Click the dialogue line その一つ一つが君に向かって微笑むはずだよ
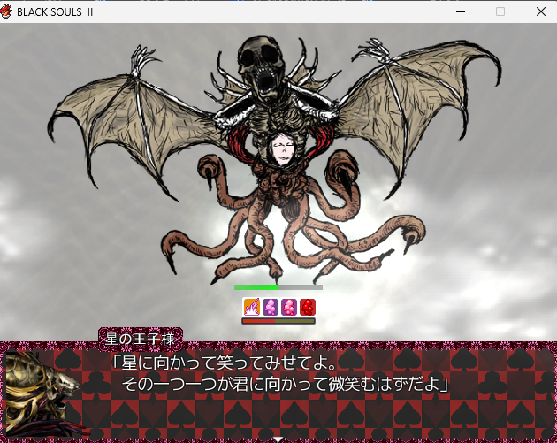The width and height of the screenshot is (557, 443). tap(285, 384)
